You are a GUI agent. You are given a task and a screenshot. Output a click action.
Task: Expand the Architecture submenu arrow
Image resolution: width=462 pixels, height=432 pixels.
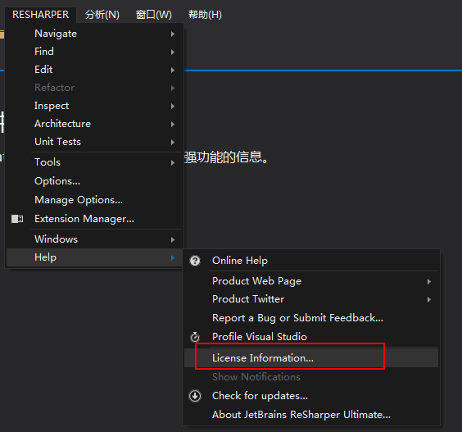(173, 124)
